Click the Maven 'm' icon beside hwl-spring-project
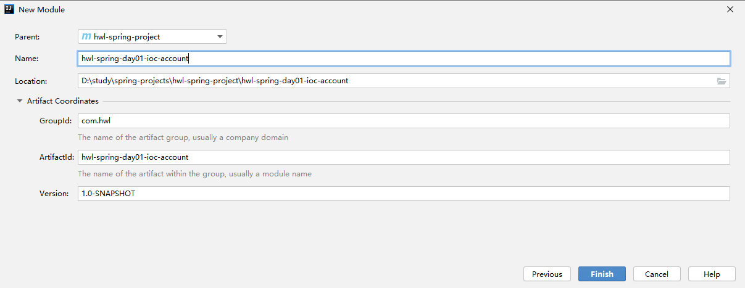This screenshot has width=745, height=288. [x=86, y=37]
